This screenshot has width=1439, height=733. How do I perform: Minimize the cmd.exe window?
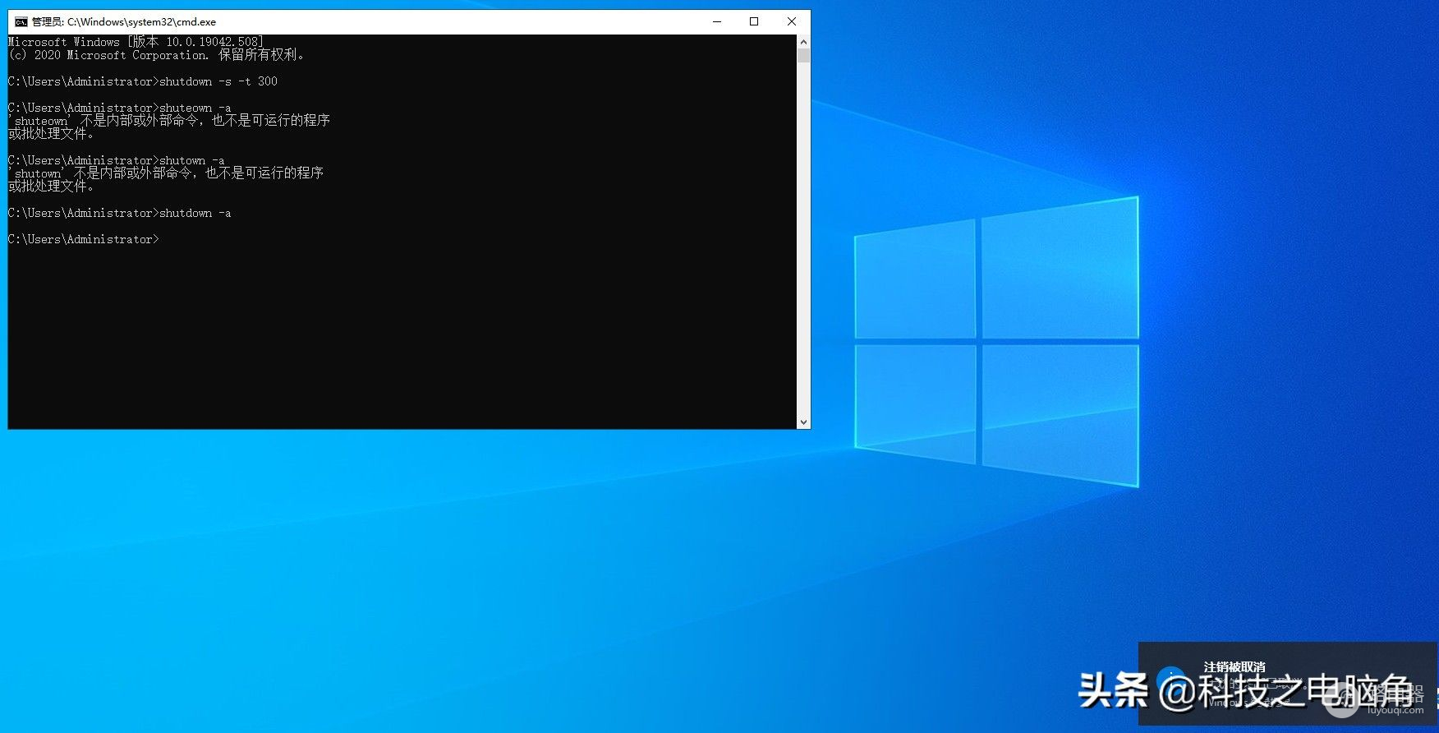pos(717,22)
